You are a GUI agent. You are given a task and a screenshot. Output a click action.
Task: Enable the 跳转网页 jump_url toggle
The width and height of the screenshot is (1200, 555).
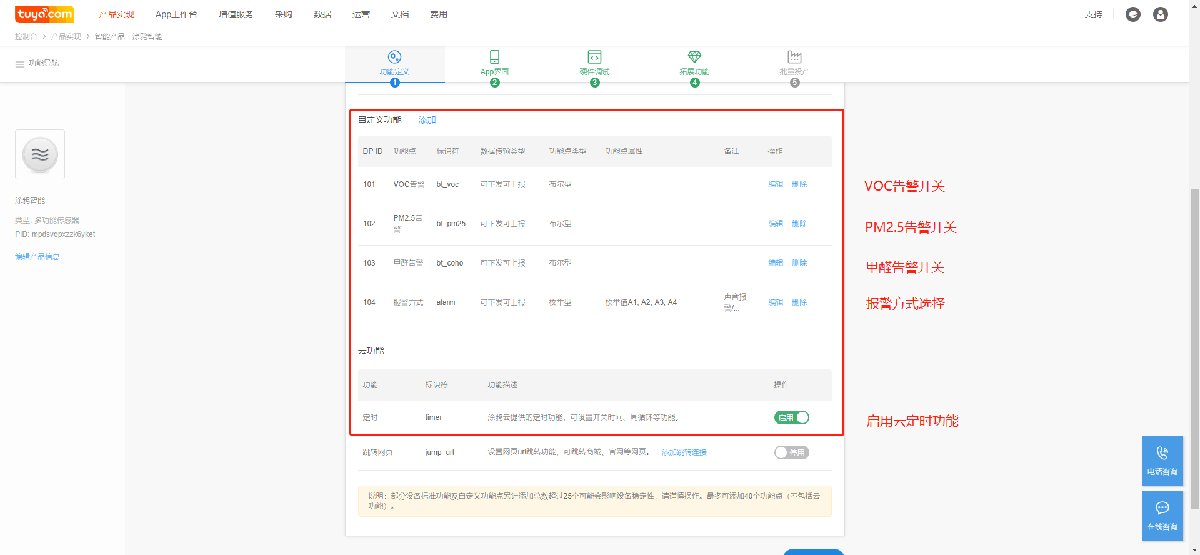click(x=792, y=452)
